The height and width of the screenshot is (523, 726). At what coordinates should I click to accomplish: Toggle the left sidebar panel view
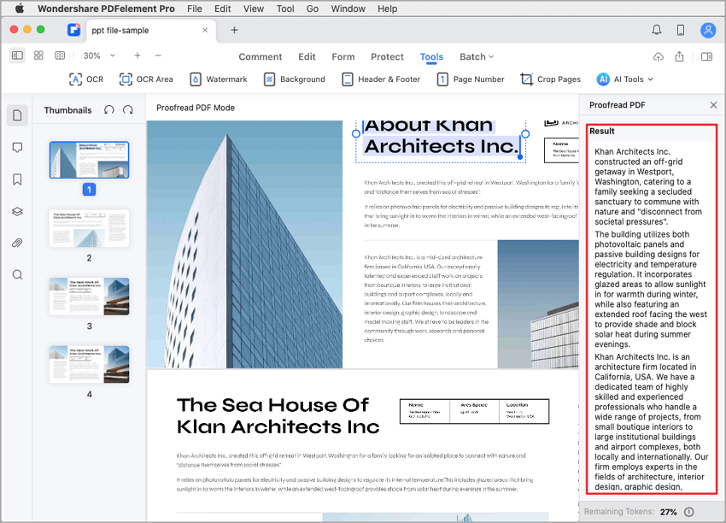point(17,56)
